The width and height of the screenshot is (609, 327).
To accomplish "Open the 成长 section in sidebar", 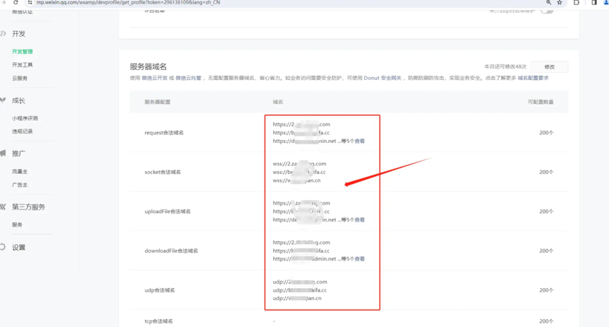I will (x=18, y=101).
